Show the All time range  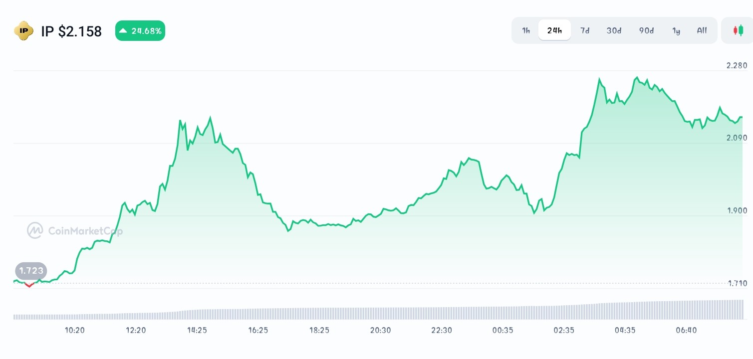[x=702, y=30]
